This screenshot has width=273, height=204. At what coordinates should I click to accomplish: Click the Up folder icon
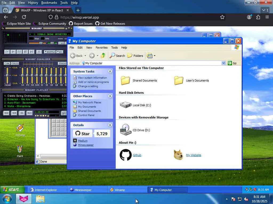(103, 56)
